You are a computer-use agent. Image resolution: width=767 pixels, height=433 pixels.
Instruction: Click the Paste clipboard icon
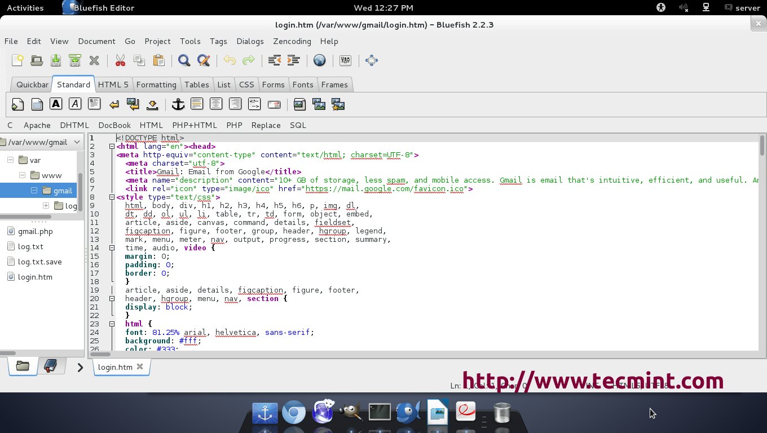click(x=159, y=60)
